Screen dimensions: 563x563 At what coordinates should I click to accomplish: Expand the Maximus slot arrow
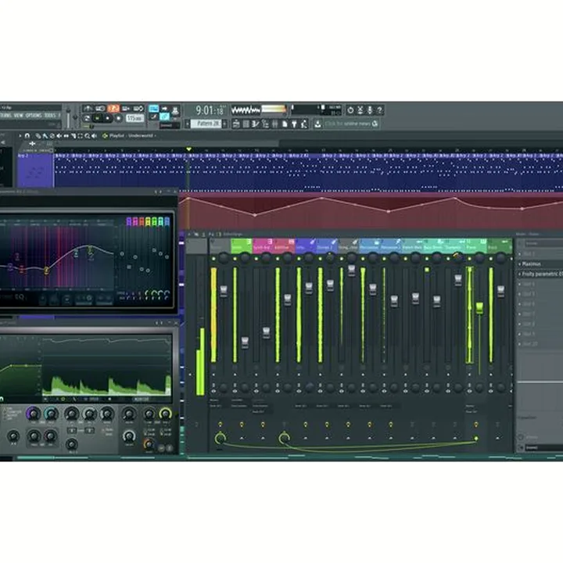click(x=519, y=264)
